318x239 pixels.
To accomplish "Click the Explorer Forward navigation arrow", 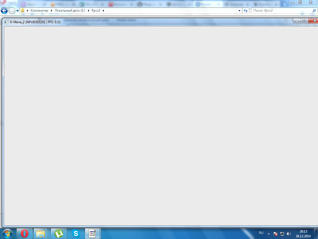I will [12, 11].
